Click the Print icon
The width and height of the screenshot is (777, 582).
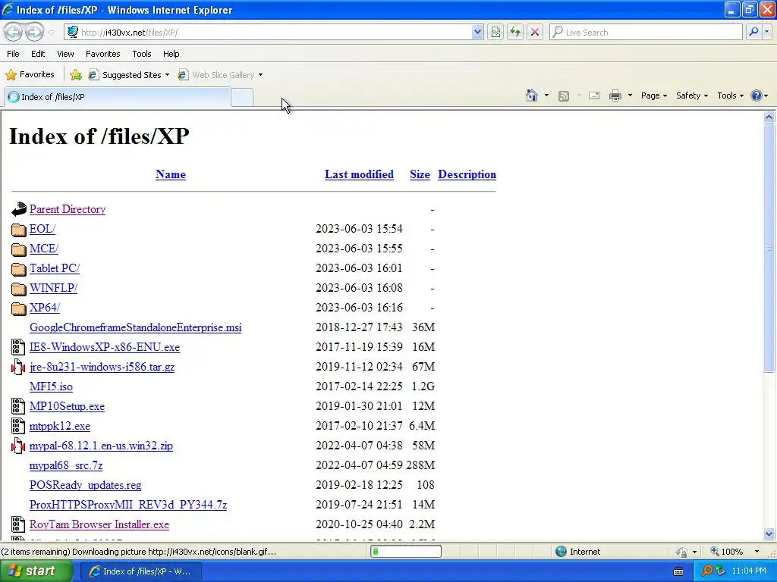point(615,95)
